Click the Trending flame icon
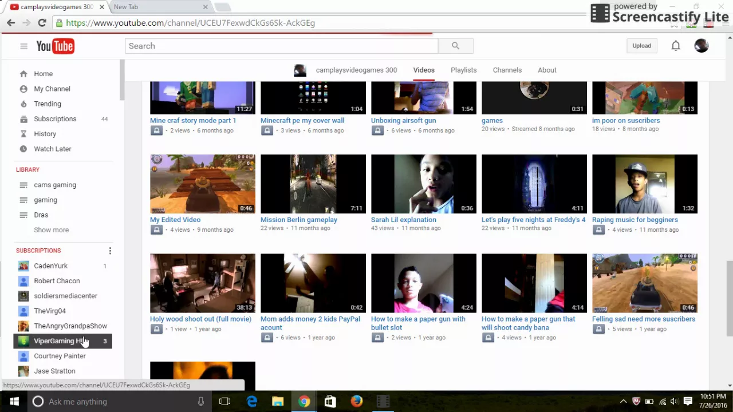This screenshot has height=412, width=733. point(23,104)
